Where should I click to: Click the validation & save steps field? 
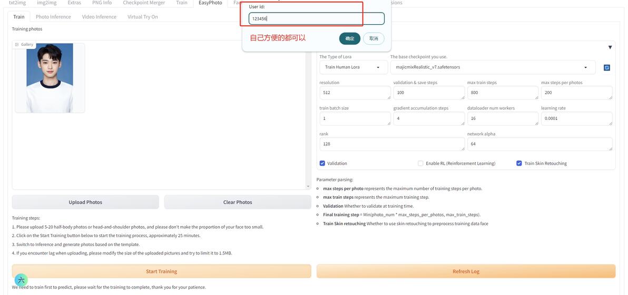[429, 93]
